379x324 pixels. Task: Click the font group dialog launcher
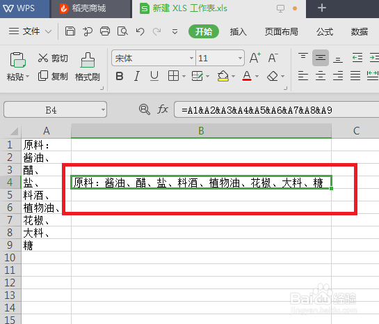286,88
